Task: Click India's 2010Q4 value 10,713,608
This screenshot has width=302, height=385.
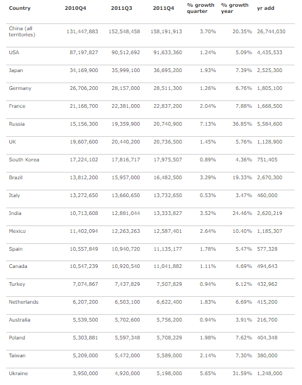Action: (x=84, y=213)
